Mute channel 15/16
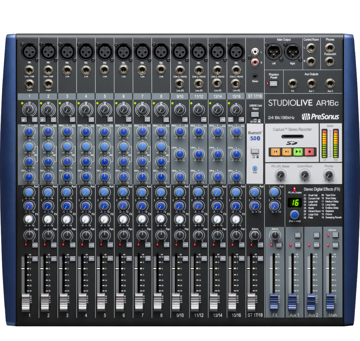The image size is (360, 341). [242, 245]
